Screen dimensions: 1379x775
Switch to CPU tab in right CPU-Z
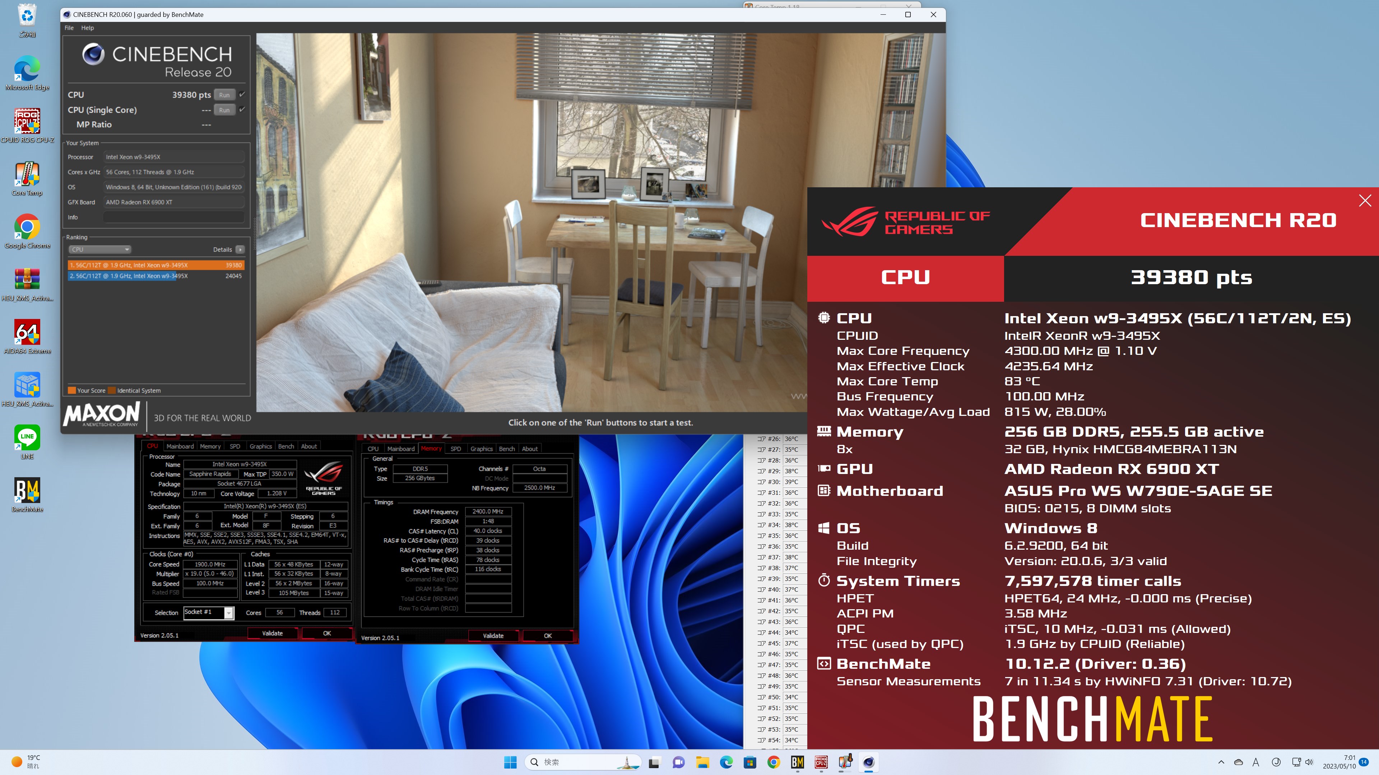pyautogui.click(x=373, y=449)
